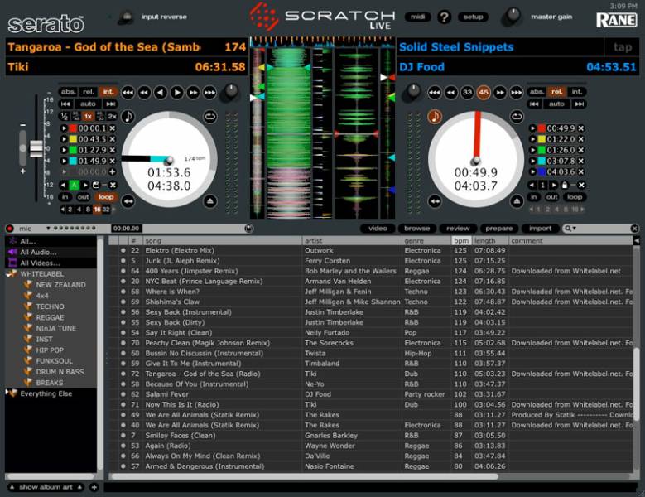
Task: Tap tempo on the right deck
Action: [623, 47]
